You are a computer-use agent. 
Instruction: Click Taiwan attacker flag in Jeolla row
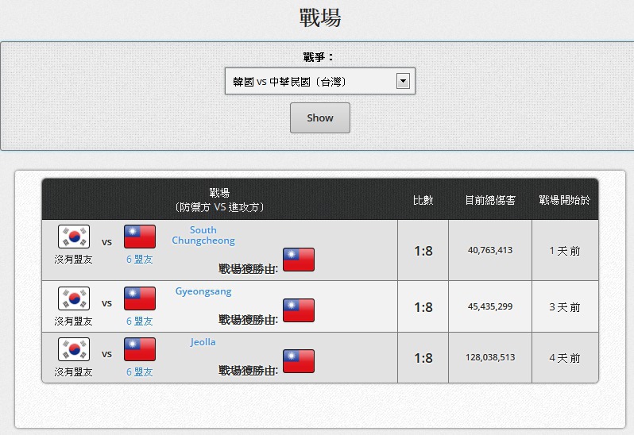[140, 349]
